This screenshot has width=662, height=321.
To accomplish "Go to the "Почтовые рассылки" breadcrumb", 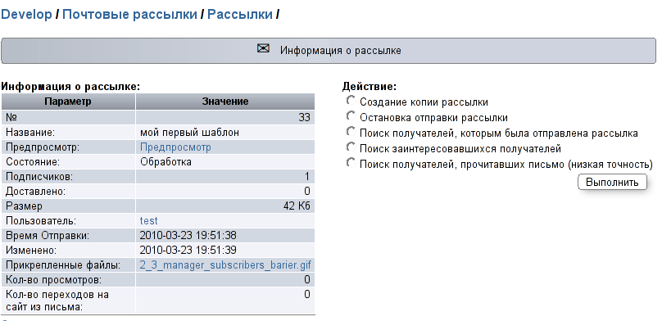I will pyautogui.click(x=129, y=15).
